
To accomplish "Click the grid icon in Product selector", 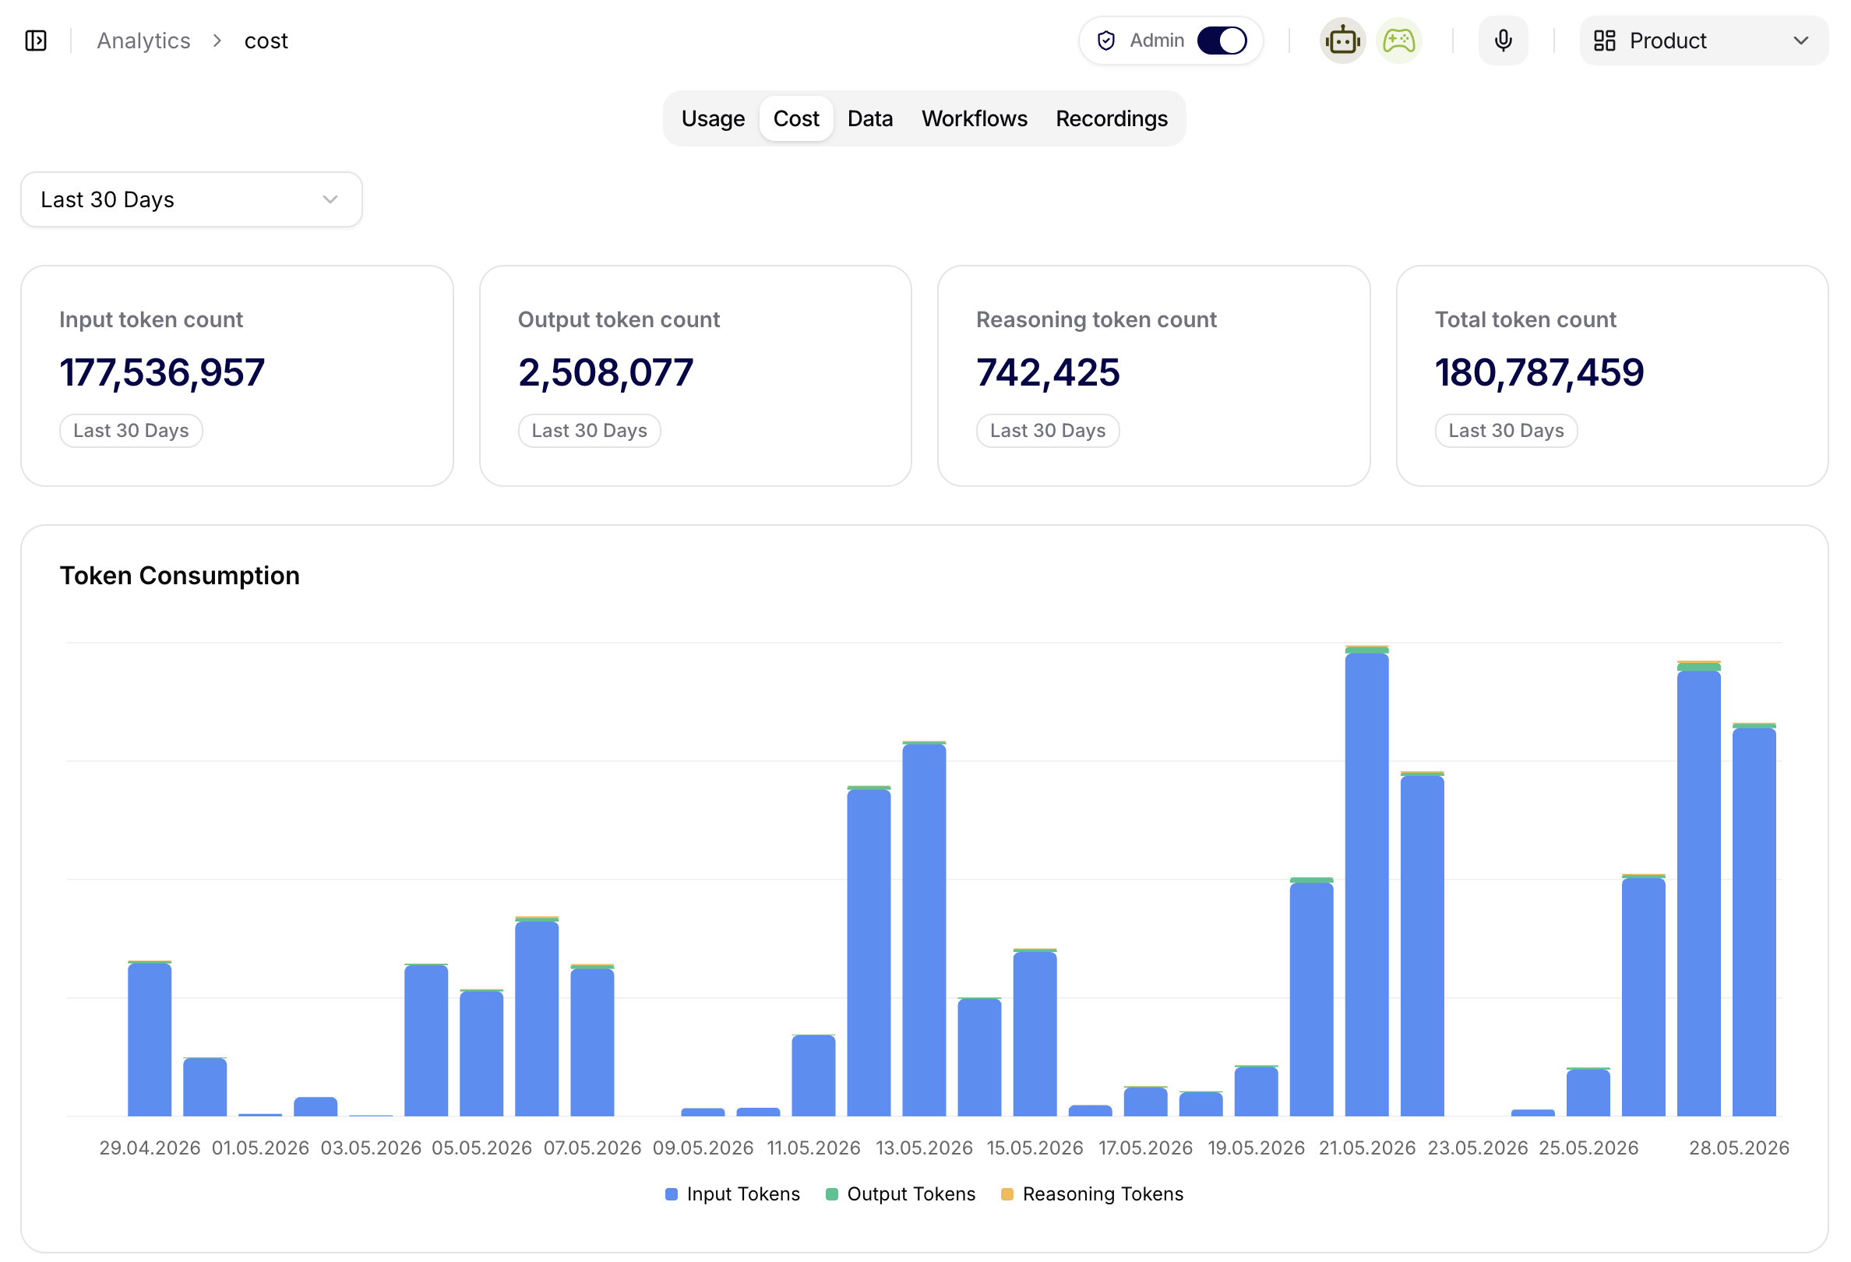I will point(1604,41).
